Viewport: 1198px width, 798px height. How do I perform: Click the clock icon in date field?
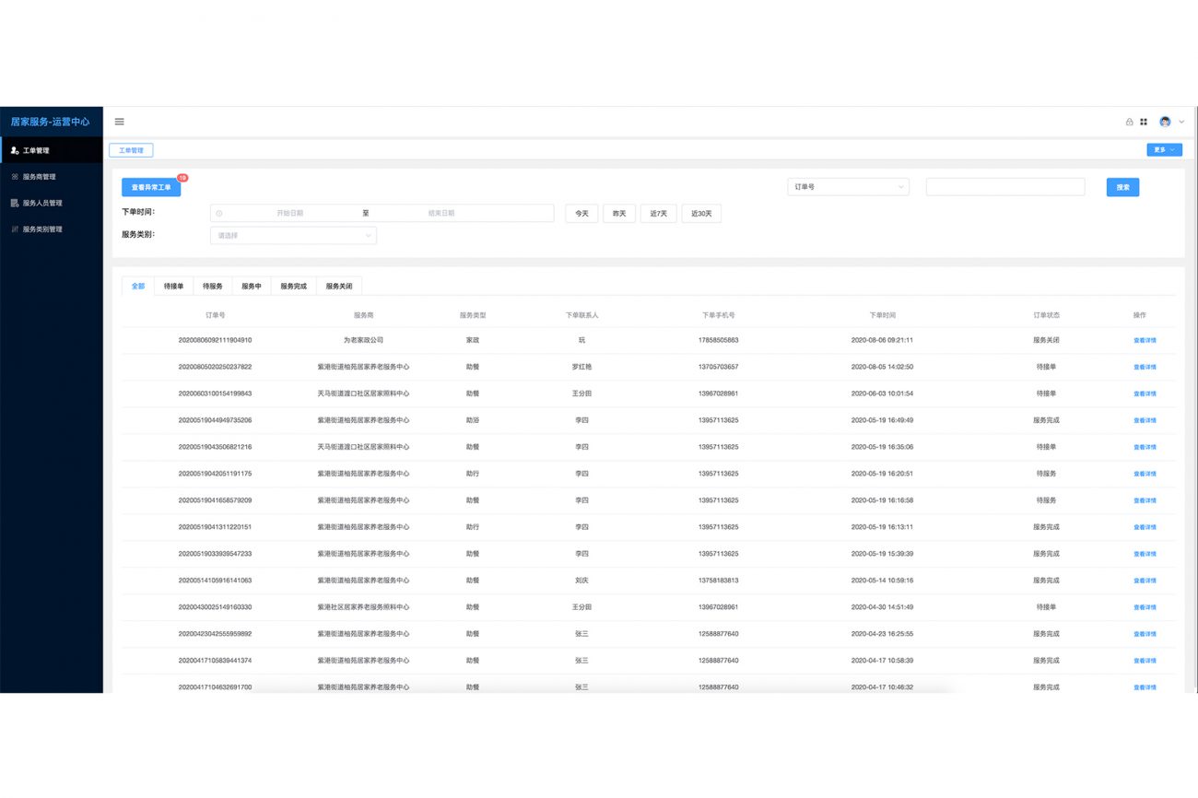pos(219,213)
